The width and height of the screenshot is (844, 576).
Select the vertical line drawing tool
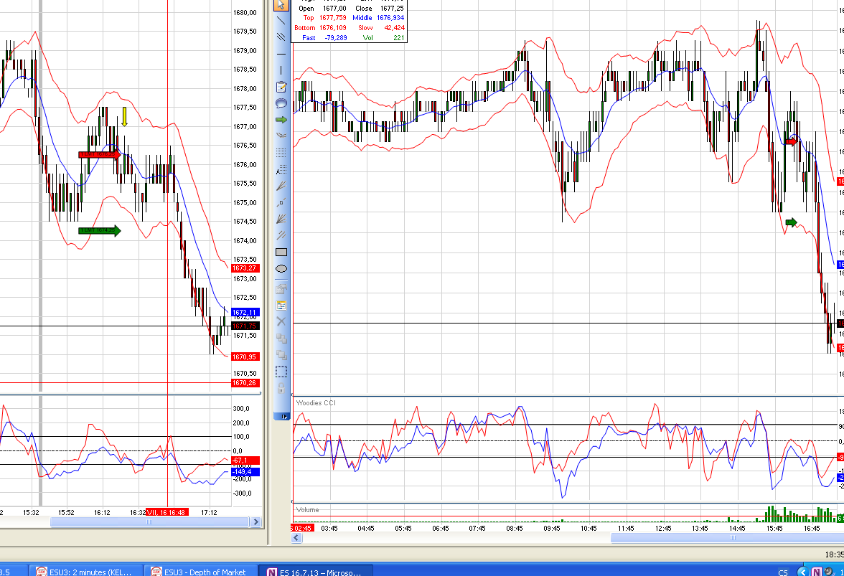click(x=281, y=70)
